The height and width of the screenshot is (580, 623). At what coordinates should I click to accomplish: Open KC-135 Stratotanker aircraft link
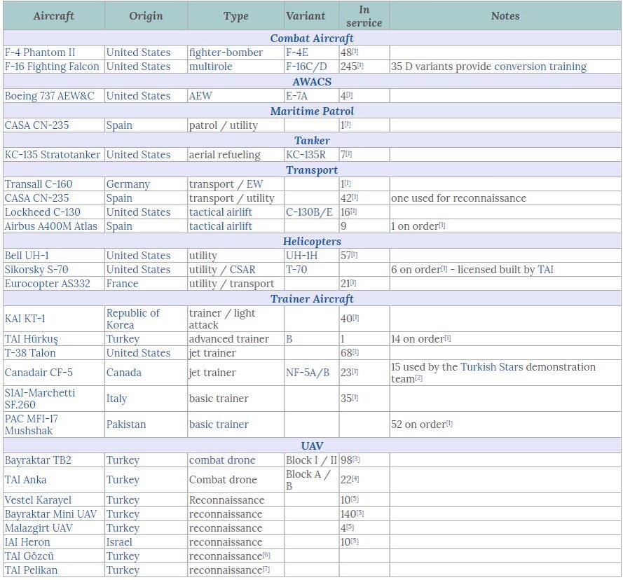pos(53,155)
